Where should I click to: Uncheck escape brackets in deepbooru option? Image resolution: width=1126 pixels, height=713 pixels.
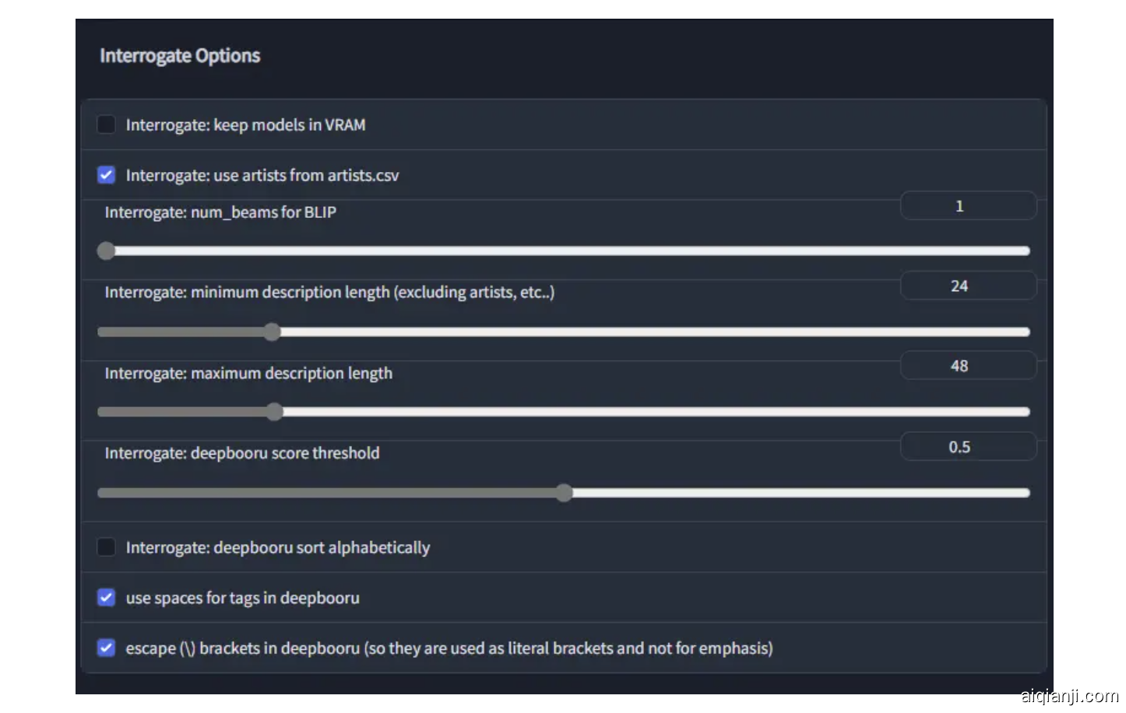pos(106,648)
